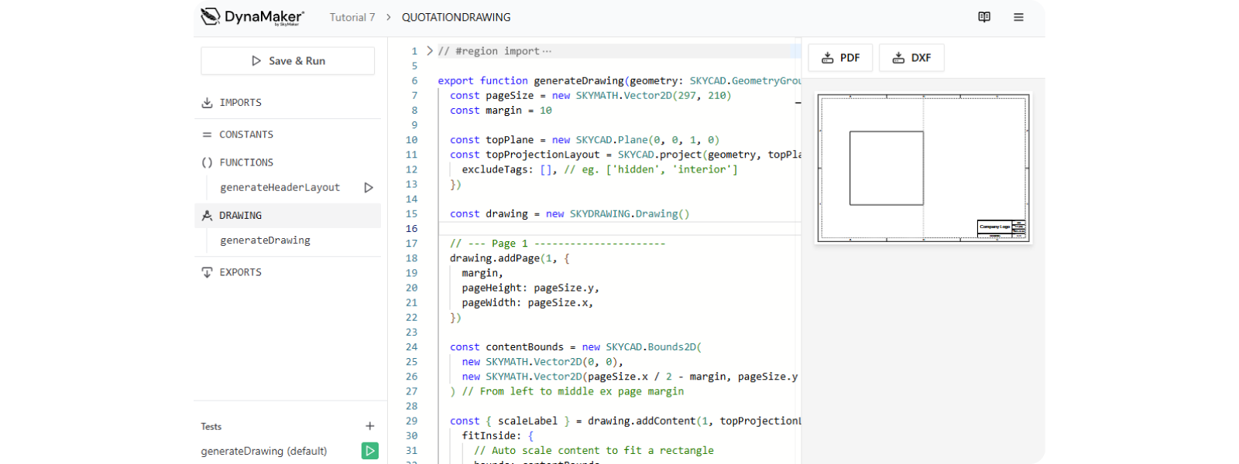
Task: Run the generateHeaderLayout function play icon
Action: click(369, 187)
